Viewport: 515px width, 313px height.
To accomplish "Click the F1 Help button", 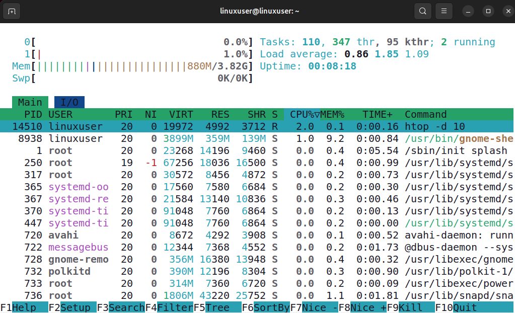I will [x=24, y=307].
